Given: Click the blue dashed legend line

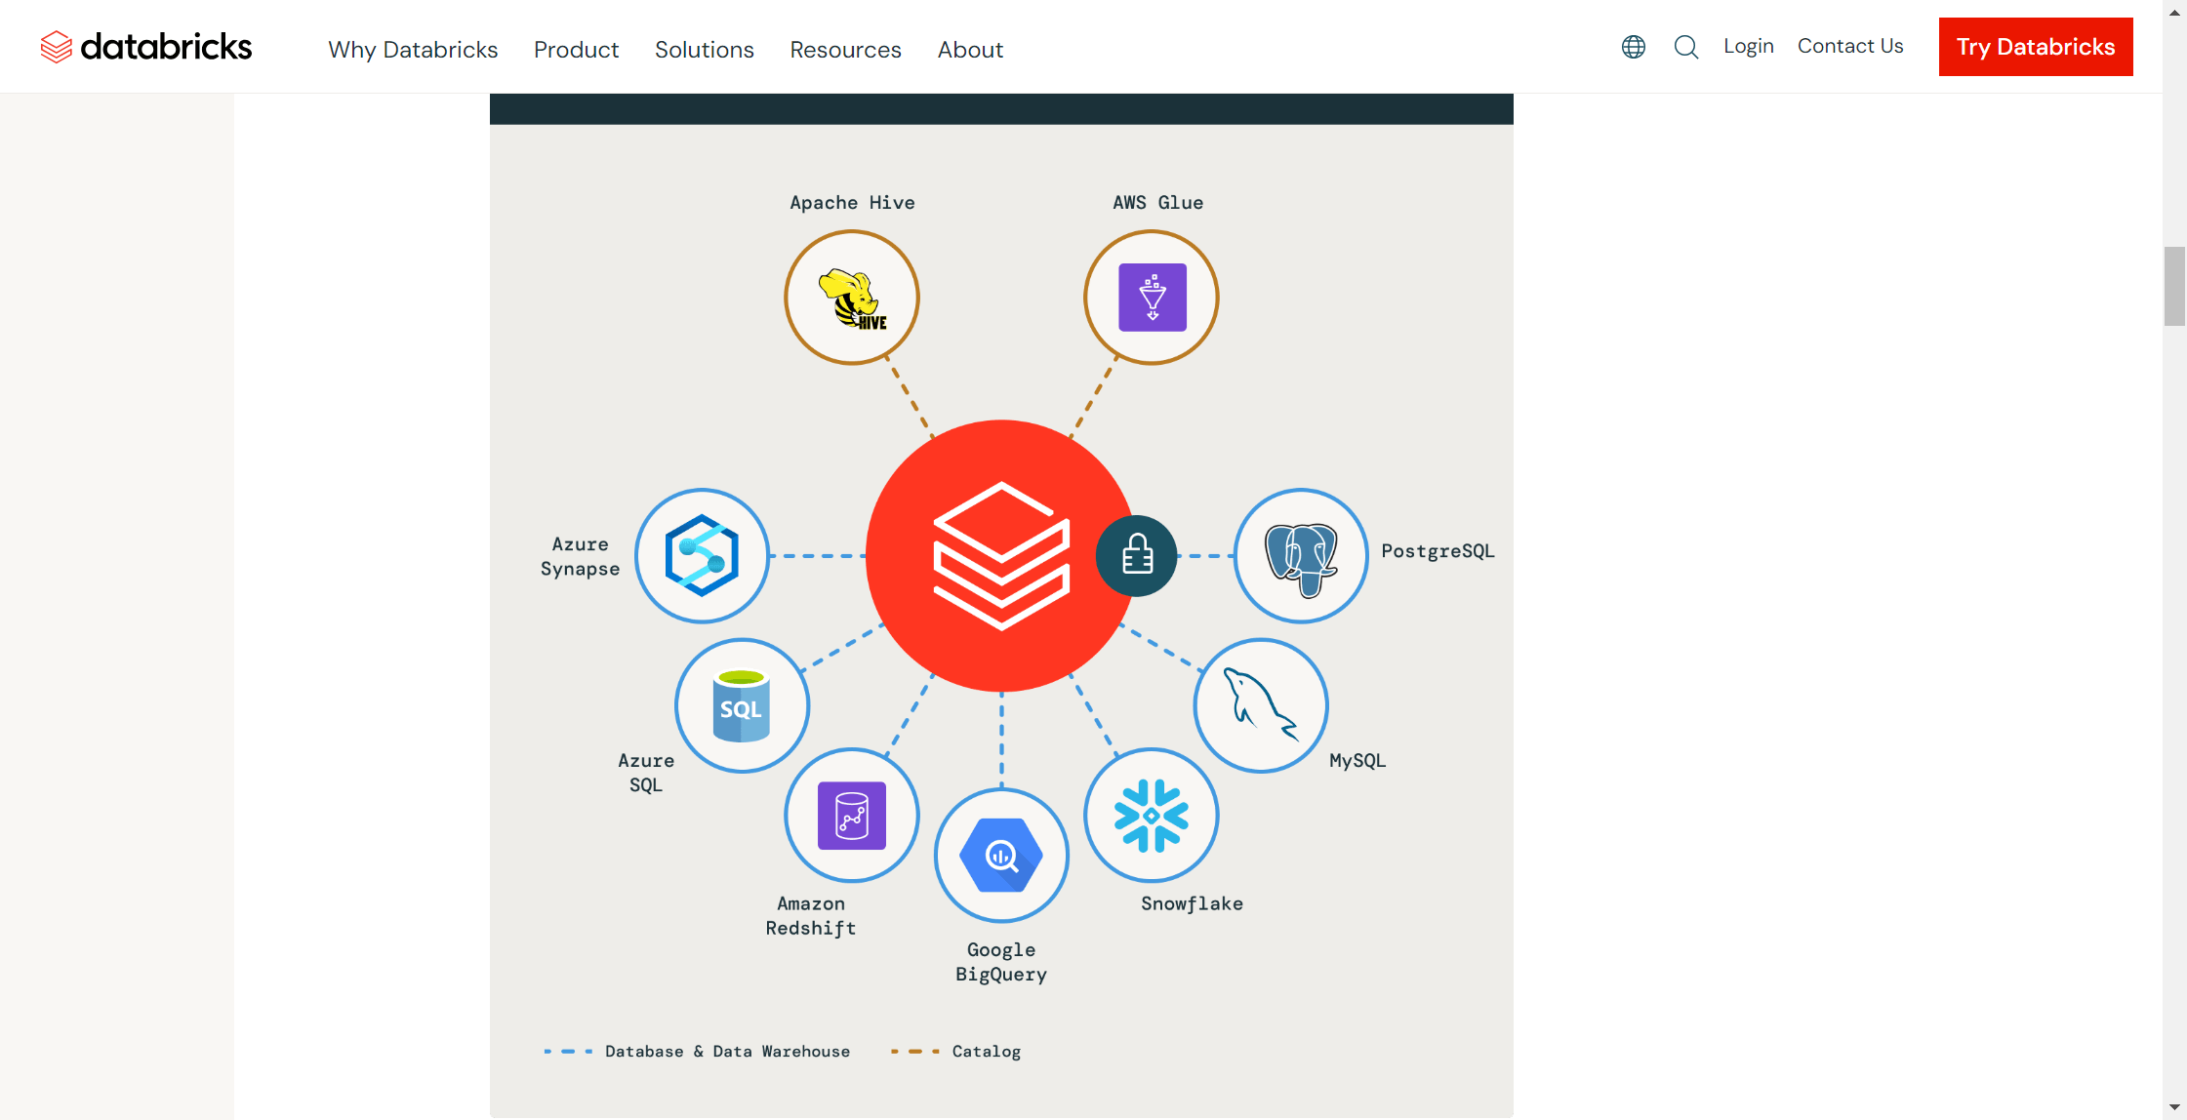Looking at the screenshot, I should pyautogui.click(x=568, y=1052).
